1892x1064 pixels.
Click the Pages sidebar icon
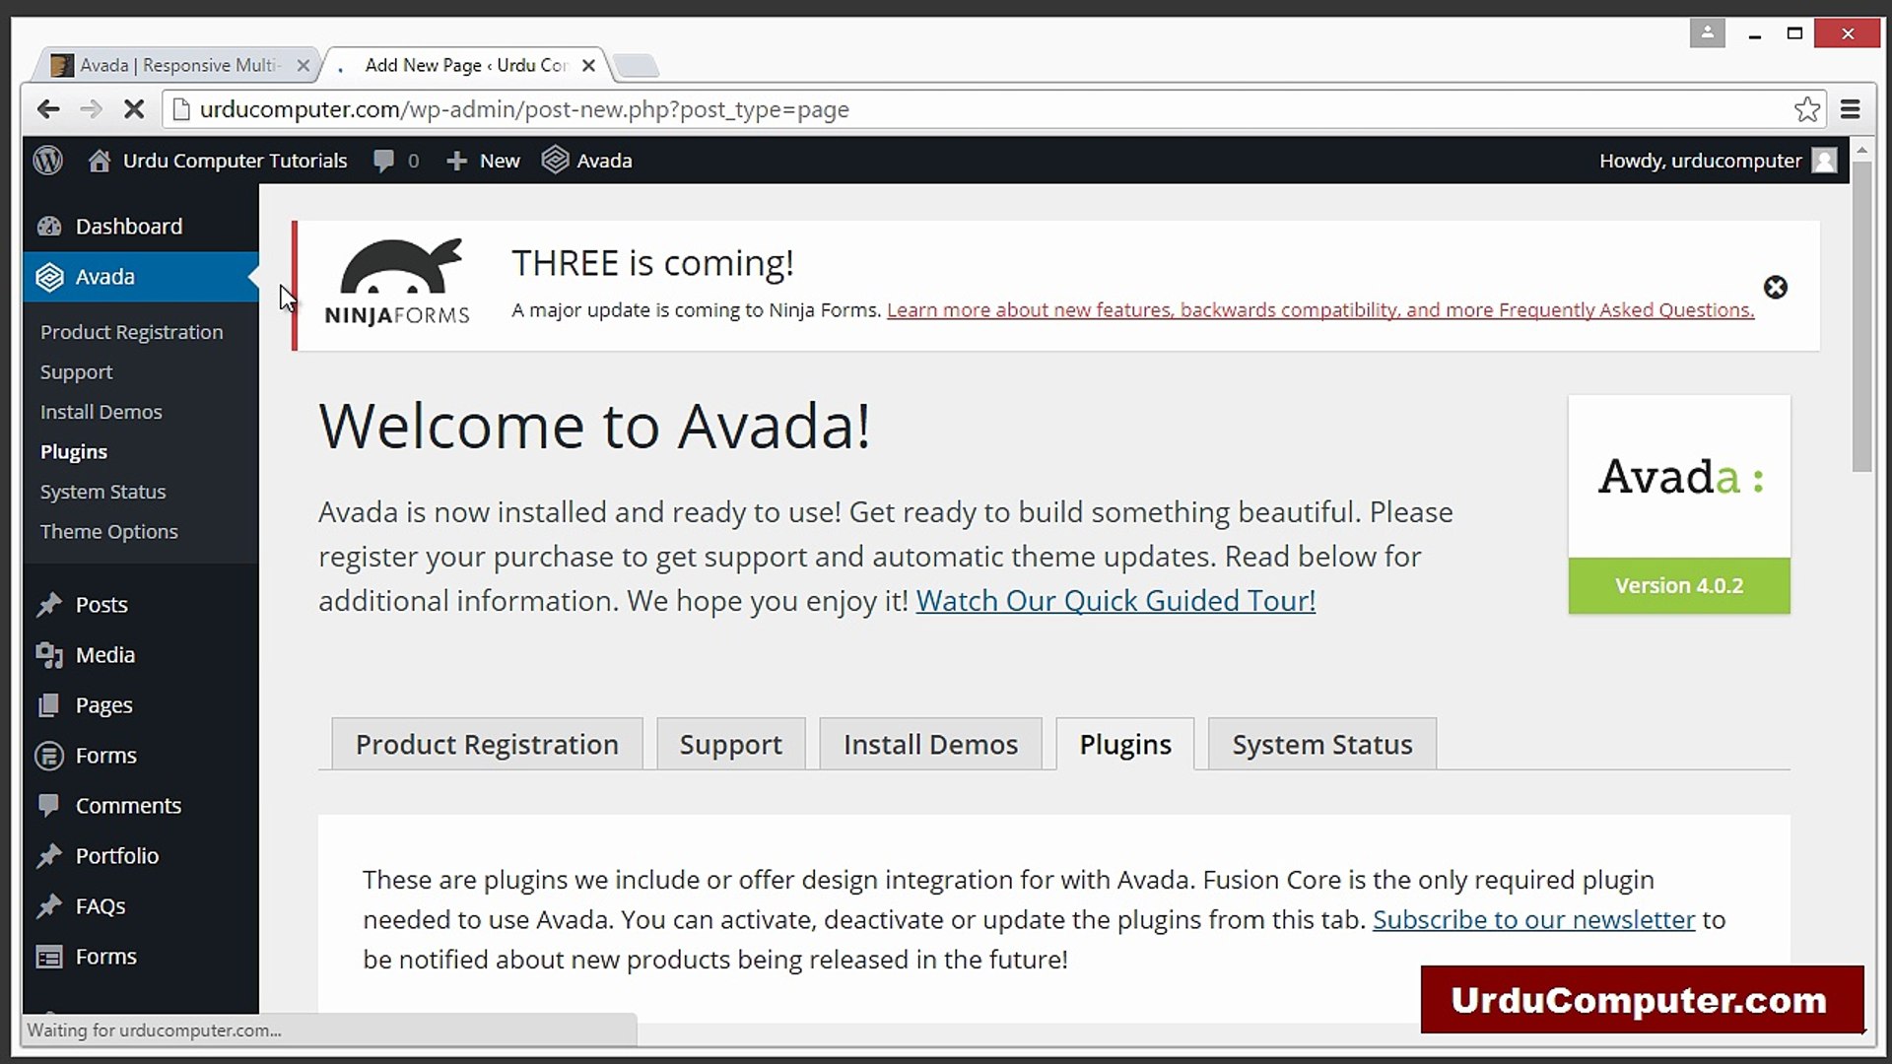click(49, 704)
